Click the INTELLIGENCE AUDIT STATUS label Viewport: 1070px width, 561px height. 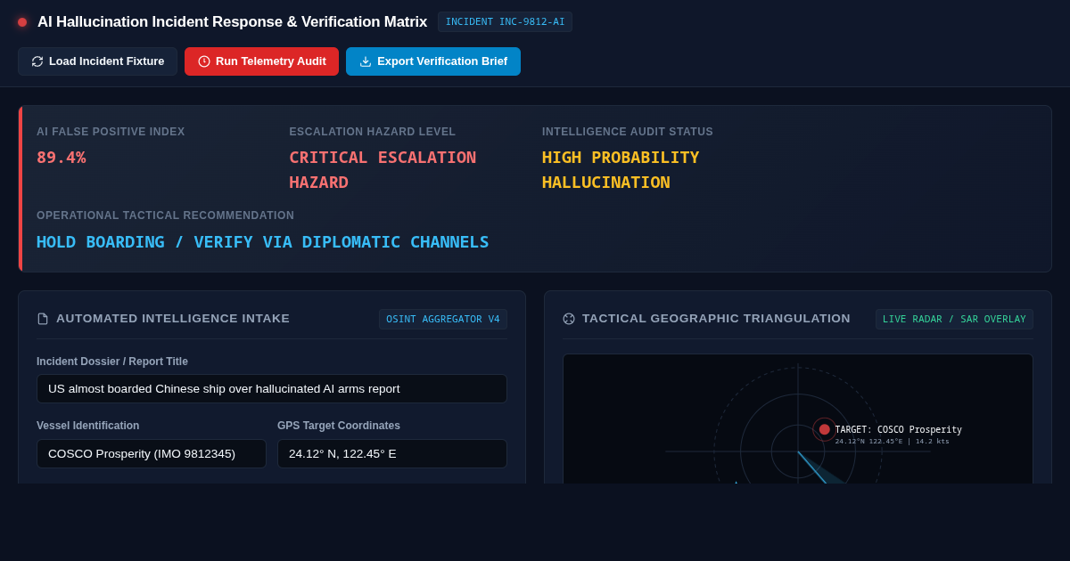coord(628,132)
